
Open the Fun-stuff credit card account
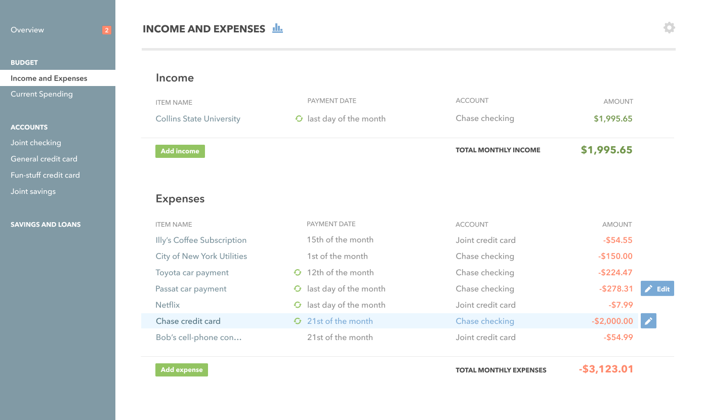(x=45, y=175)
